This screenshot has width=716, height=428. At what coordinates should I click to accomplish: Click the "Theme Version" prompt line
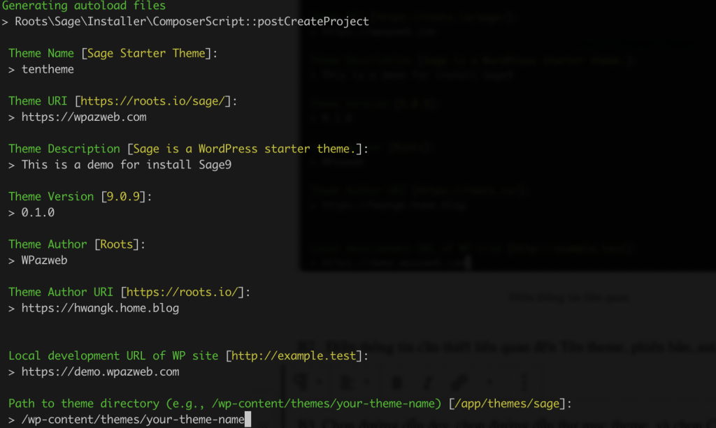point(80,197)
